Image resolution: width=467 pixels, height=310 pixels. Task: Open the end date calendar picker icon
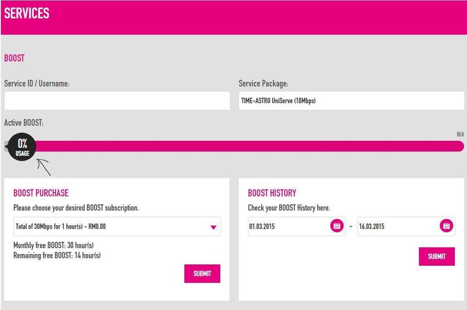coord(446,226)
